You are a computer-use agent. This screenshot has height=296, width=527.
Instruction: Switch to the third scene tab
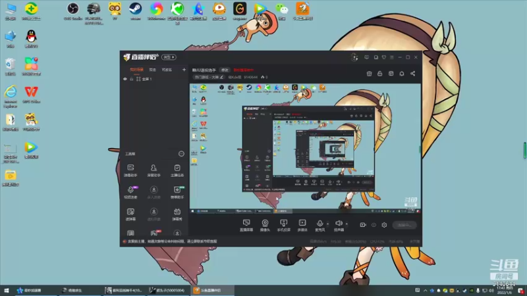click(167, 70)
